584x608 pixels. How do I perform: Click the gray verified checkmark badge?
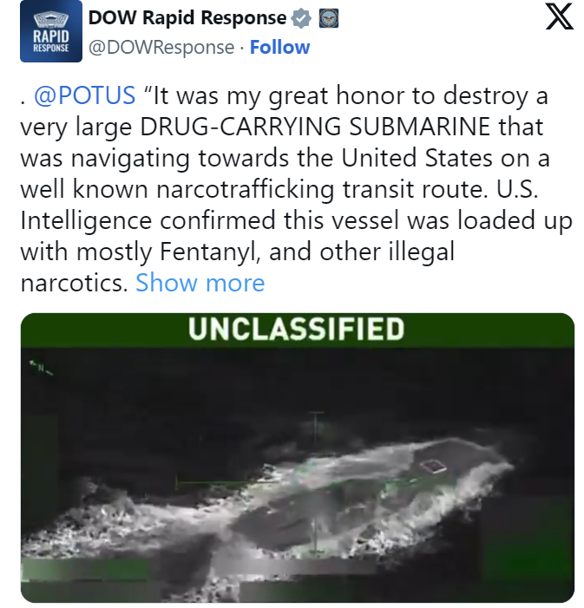pos(301,18)
